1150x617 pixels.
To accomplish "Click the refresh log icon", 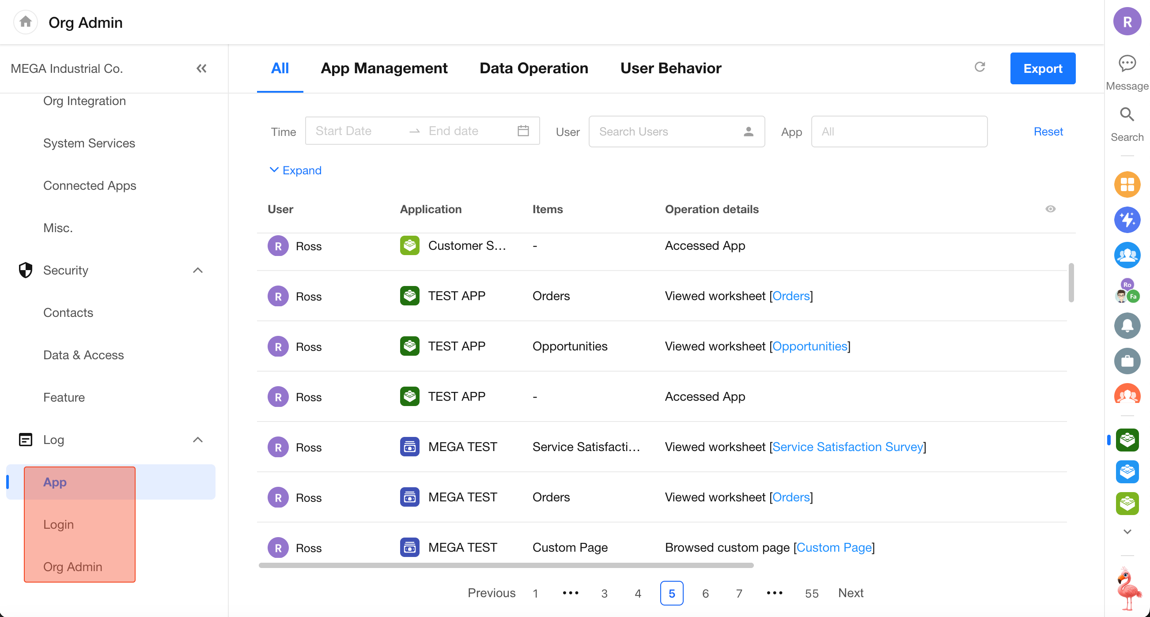I will [980, 67].
